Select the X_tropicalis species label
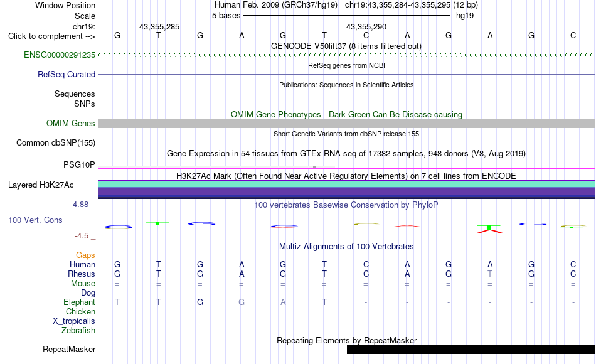Image resolution: width=596 pixels, height=364 pixels. (74, 321)
